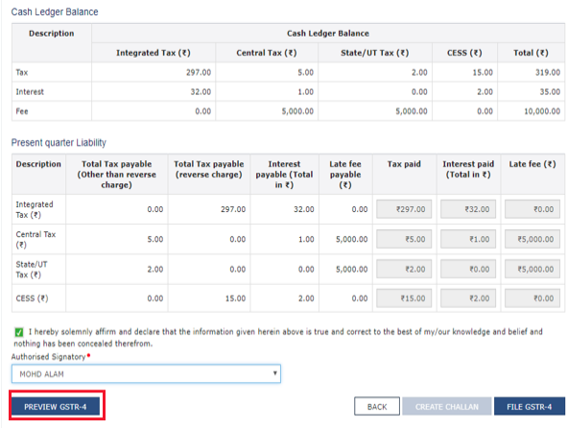
Task: Click the Cash Ledger Balance page heading
Action: [55, 12]
